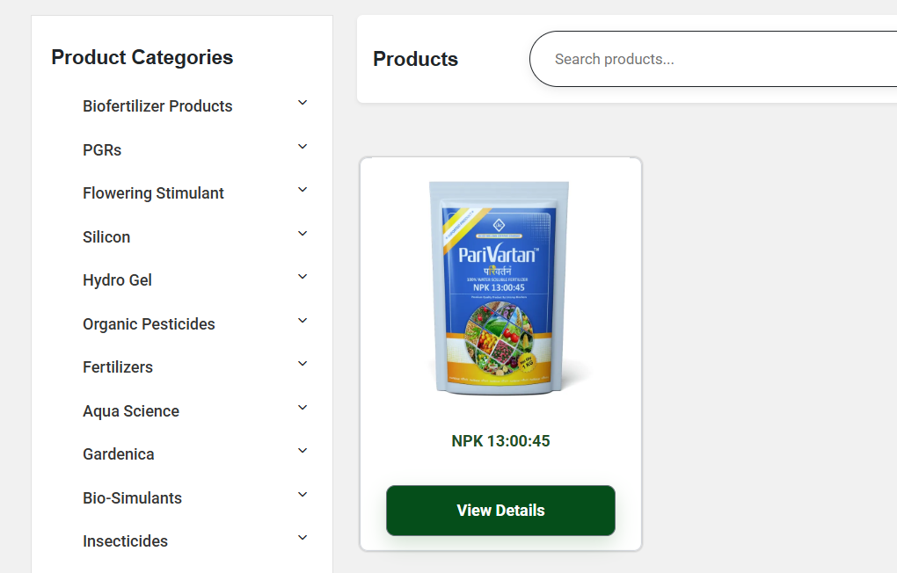
Task: Open the Organic Pesticides category
Action: (x=149, y=324)
